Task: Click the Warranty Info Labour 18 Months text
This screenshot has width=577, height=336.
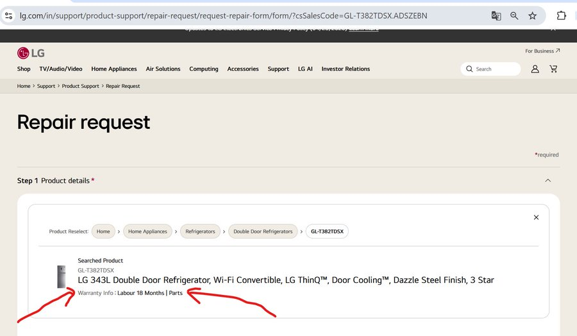Action: pos(130,293)
